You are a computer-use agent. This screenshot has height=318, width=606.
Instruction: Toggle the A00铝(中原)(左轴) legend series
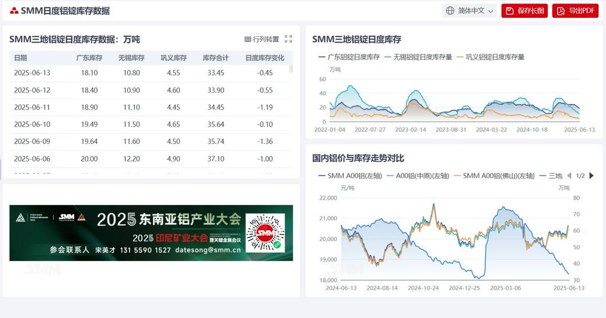pos(418,176)
